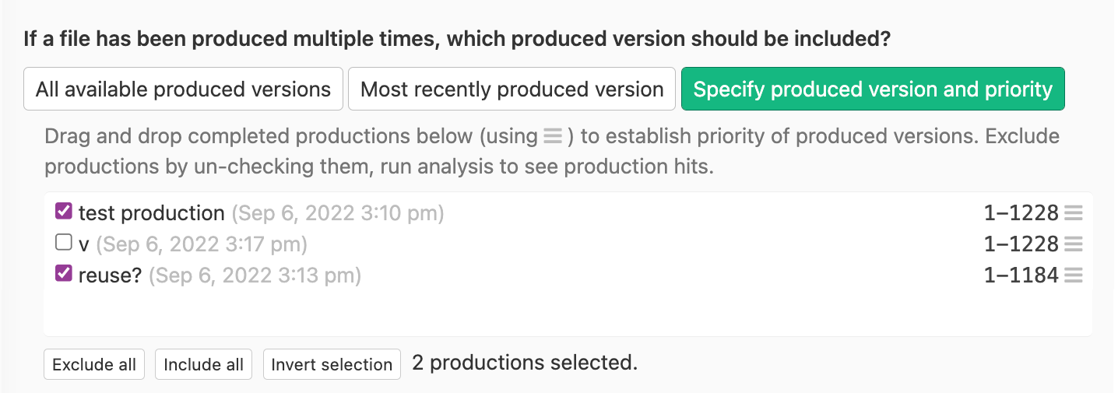The height and width of the screenshot is (393, 1118).
Task: Select Specify produced version and priority
Action: (x=873, y=89)
